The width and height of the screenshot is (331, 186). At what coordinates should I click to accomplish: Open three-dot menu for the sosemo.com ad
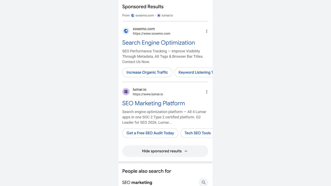pos(207,31)
